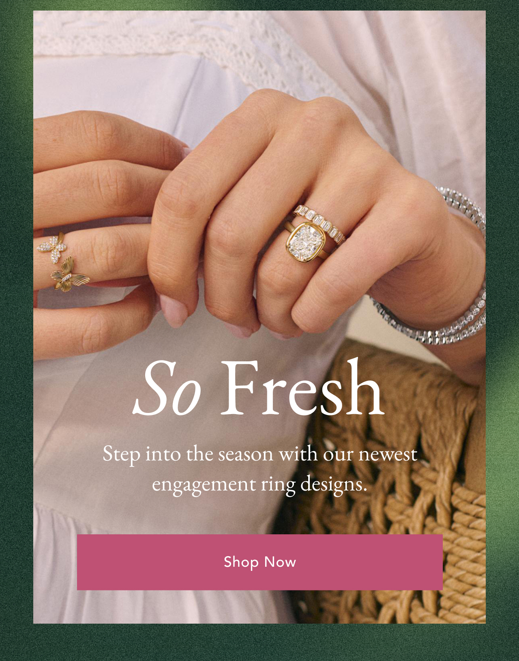Click the pink manicured thumbnail

174,310
